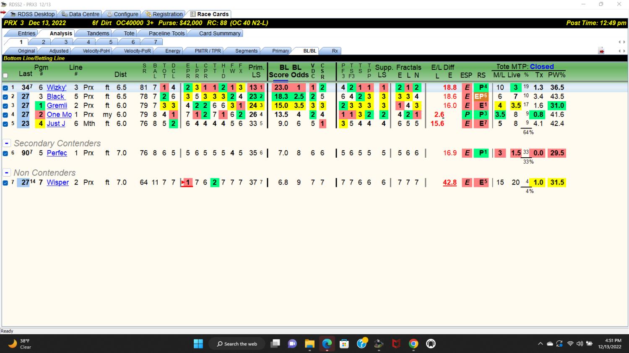629x353 pixels.
Task: Open horse link Perfec
Action: coord(57,153)
